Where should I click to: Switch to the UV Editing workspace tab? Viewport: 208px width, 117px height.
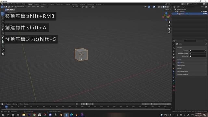click(x=51, y=4)
